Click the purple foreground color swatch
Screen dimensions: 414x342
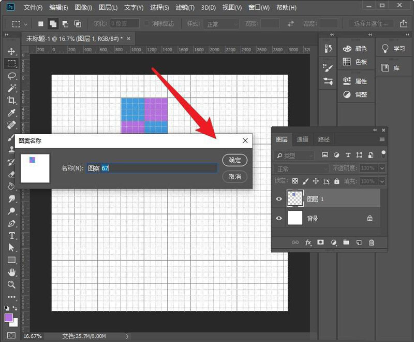tap(9, 318)
